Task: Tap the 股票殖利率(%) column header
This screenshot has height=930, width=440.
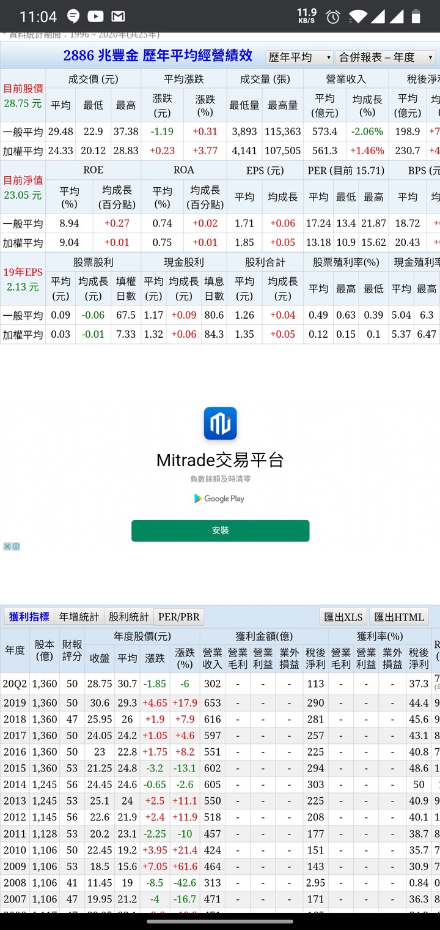Action: [x=346, y=262]
